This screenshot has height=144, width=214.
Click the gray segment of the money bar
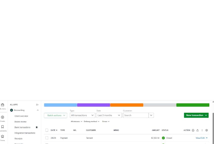pos(160,105)
